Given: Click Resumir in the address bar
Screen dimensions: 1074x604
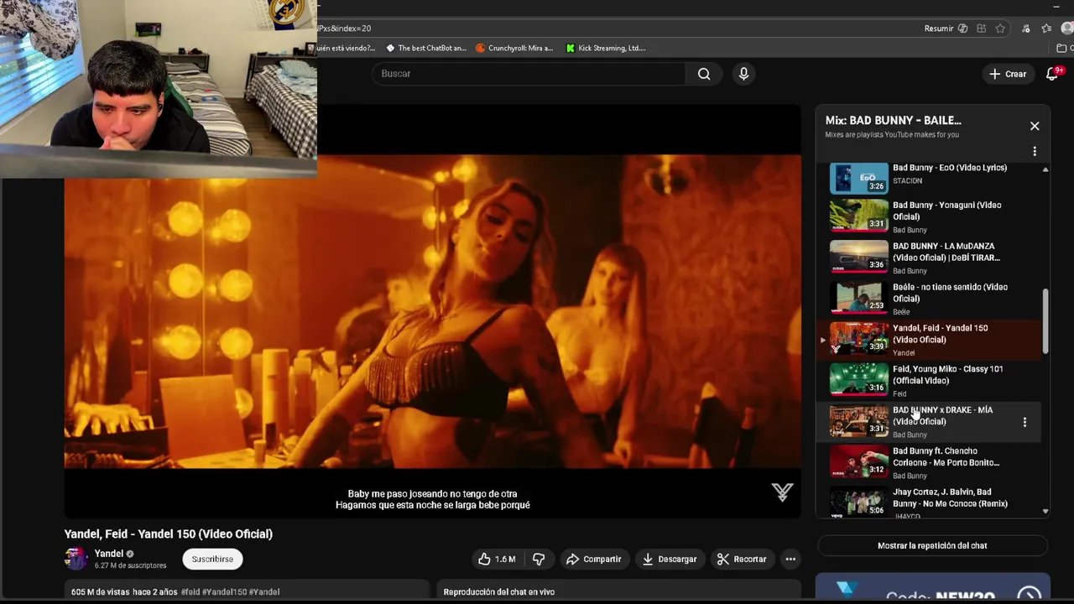Looking at the screenshot, I should (946, 29).
